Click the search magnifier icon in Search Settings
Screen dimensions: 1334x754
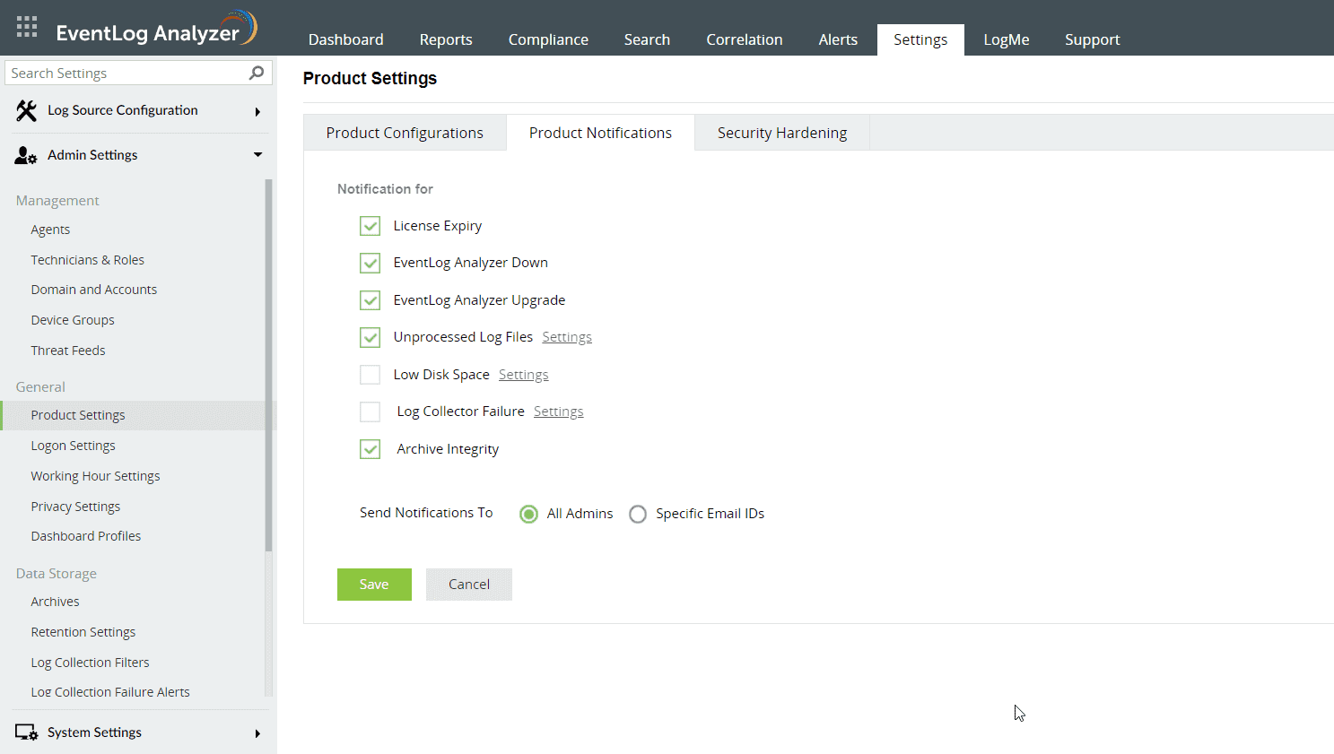pos(257,73)
